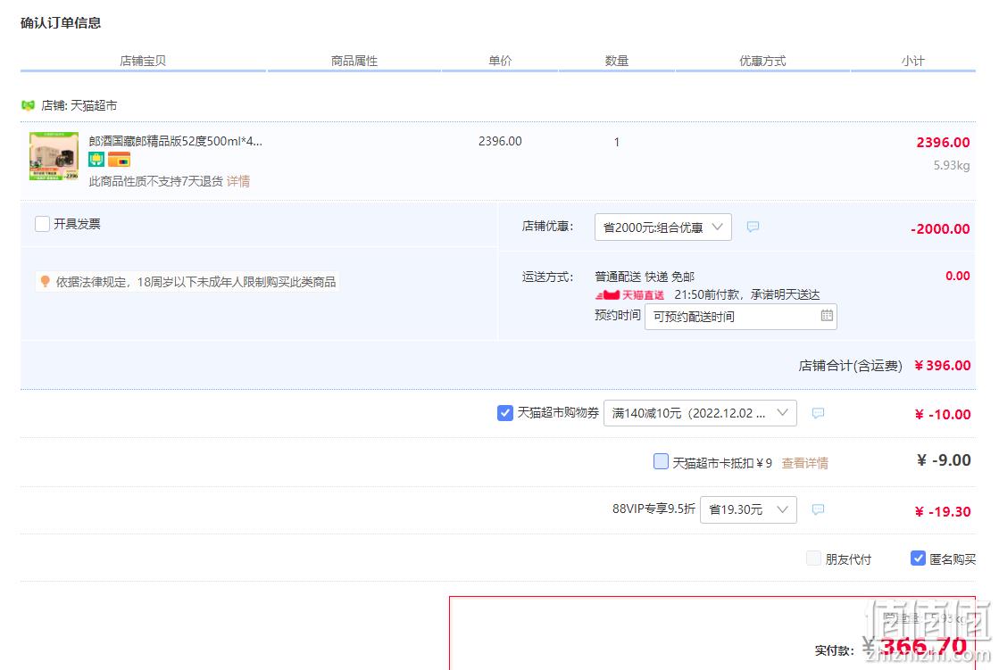
Task: Click the orange card icon under product title
Action: tap(119, 159)
